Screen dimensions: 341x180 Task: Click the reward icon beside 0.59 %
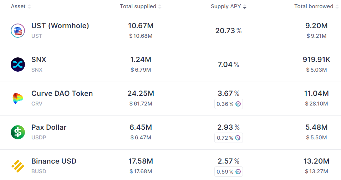coord(238,172)
